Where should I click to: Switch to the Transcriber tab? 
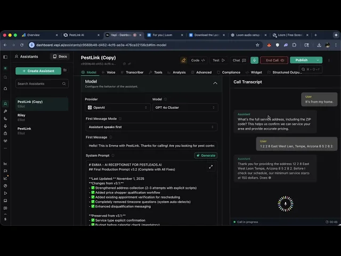pyautogui.click(x=132, y=73)
